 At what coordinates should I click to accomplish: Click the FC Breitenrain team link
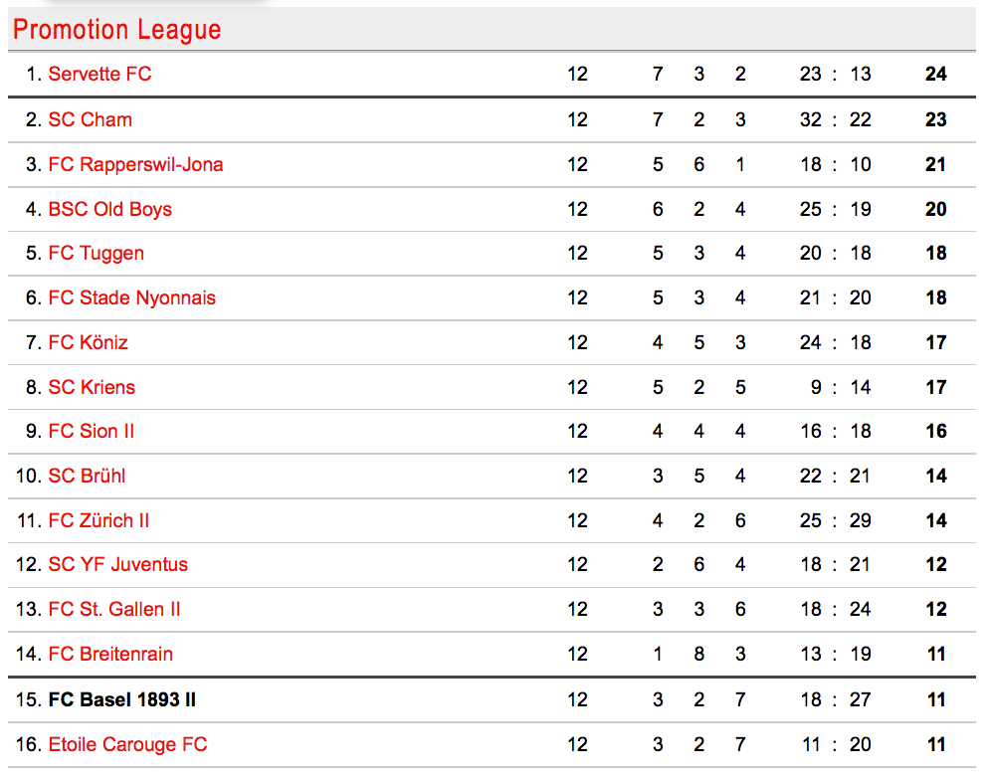(110, 654)
